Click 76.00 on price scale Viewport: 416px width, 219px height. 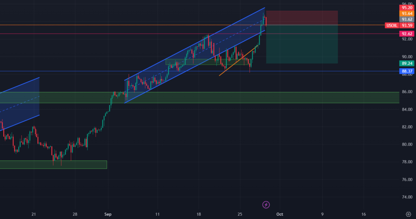[407, 180]
